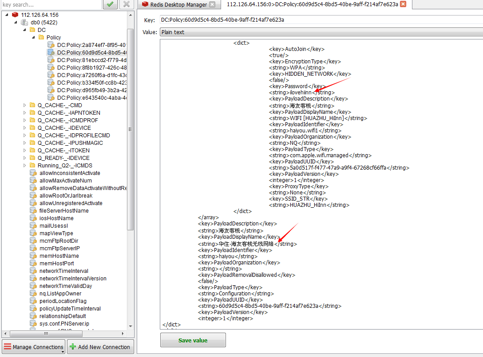Close the Redis Desktop Manager tab
Viewport: 483px width, 357px height.
pos(212,4)
